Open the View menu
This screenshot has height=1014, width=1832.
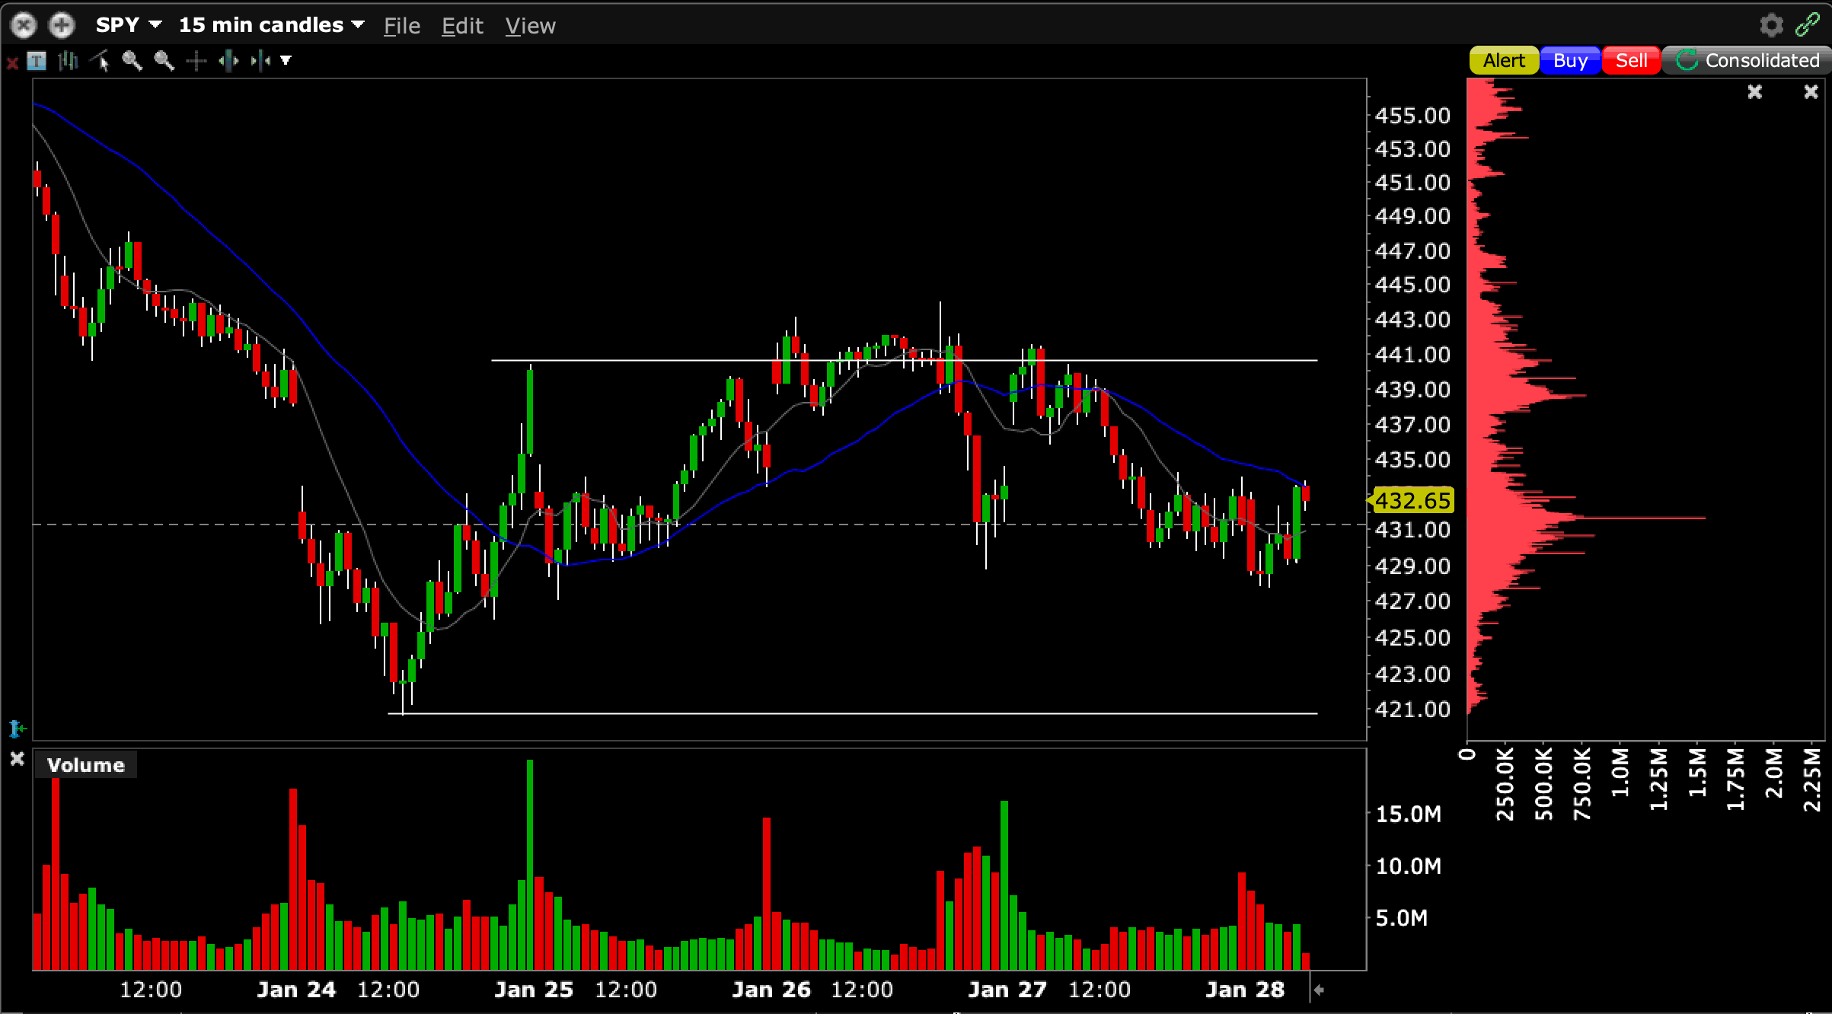(530, 26)
